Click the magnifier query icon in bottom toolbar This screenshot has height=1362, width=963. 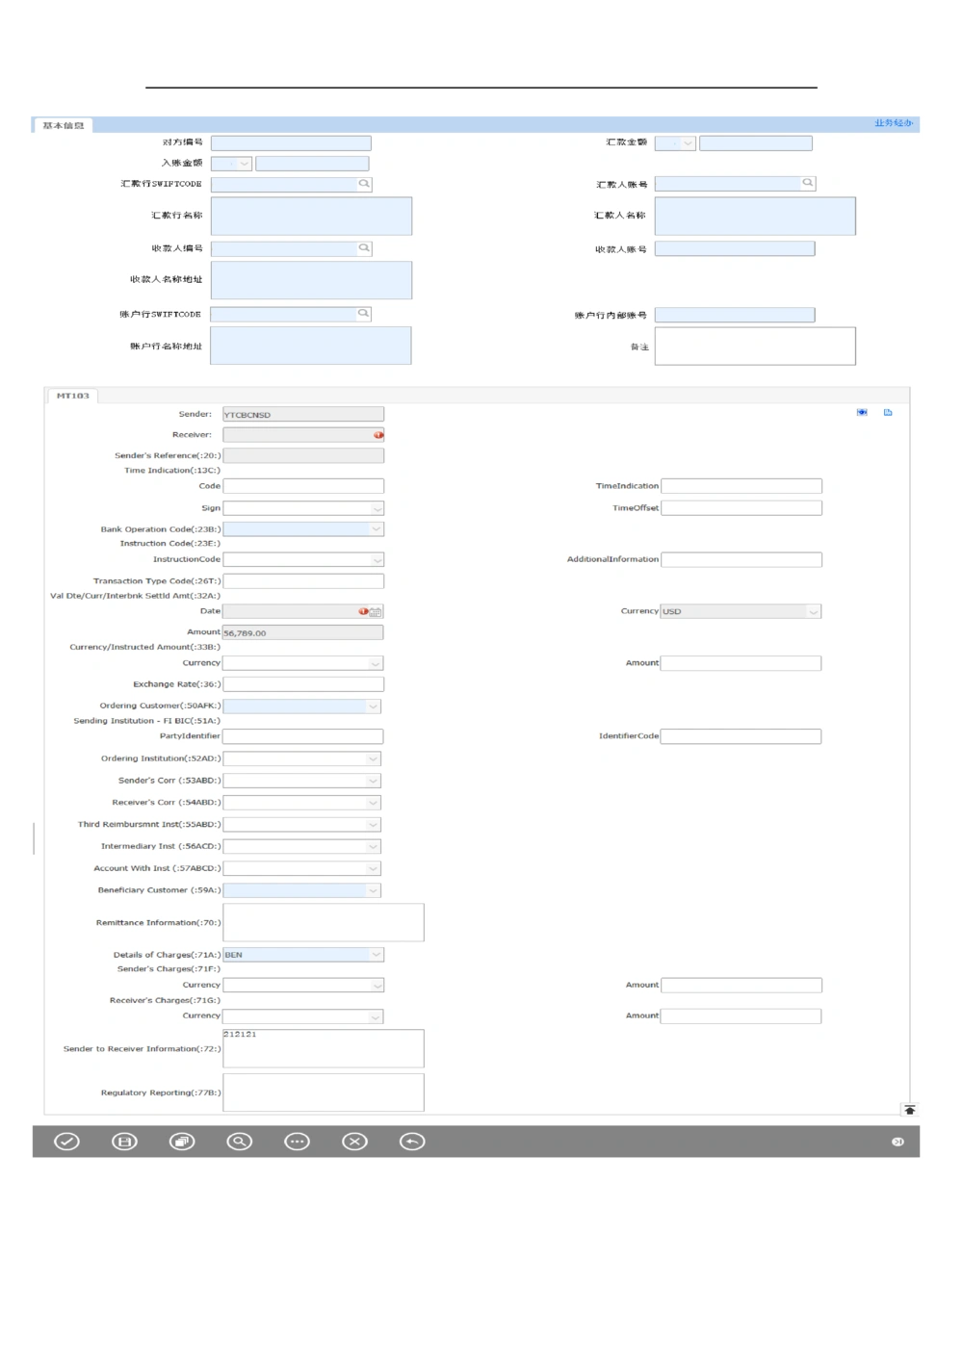[239, 1142]
